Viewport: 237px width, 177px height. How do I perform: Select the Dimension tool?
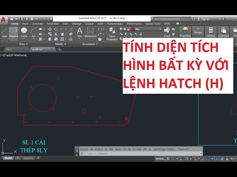[90, 32]
